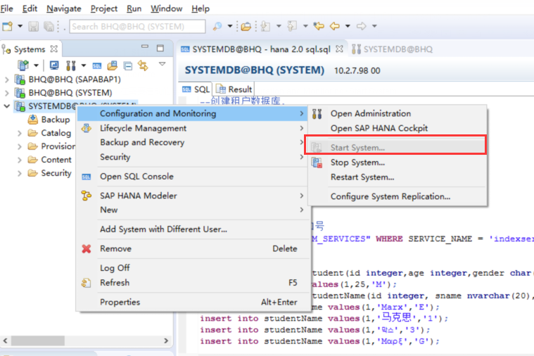Expand the Content folder
The image size is (534, 356).
pos(20,160)
